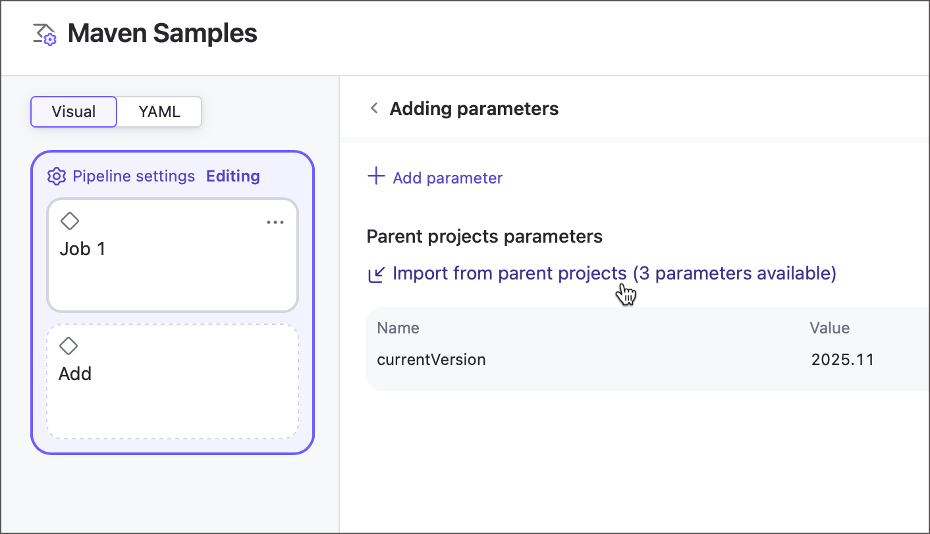The width and height of the screenshot is (930, 534).
Task: Click the Pipeline settings gear icon
Action: pyautogui.click(x=57, y=176)
